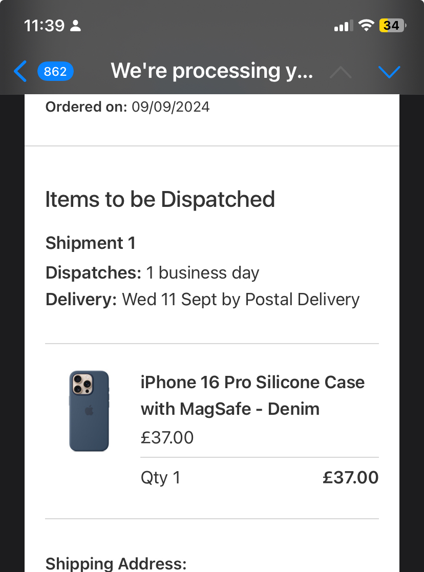Tap the 862 unread count badge
The image size is (424, 572).
[55, 72]
